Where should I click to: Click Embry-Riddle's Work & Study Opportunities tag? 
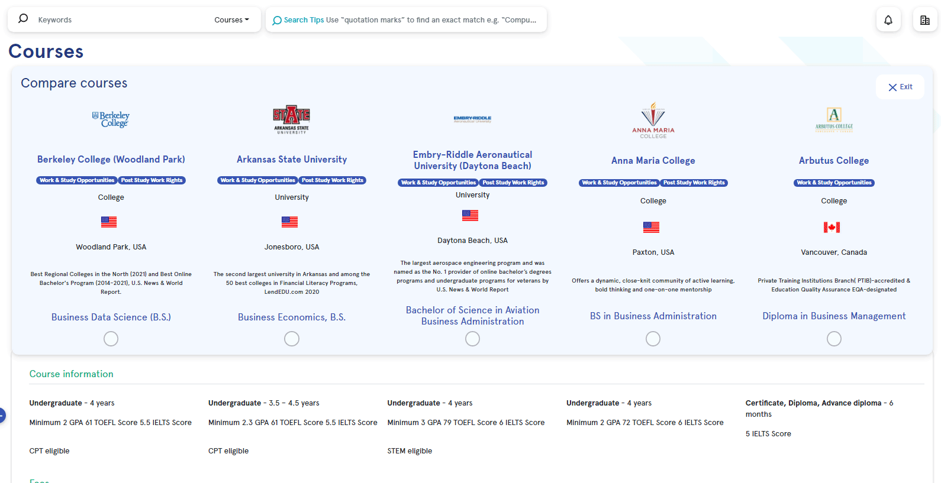(x=439, y=183)
